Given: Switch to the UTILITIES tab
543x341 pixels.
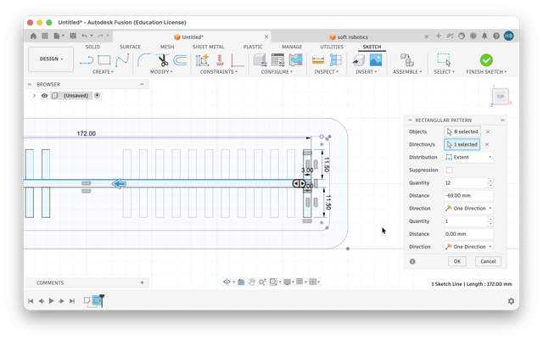Looking at the screenshot, I should (332, 47).
